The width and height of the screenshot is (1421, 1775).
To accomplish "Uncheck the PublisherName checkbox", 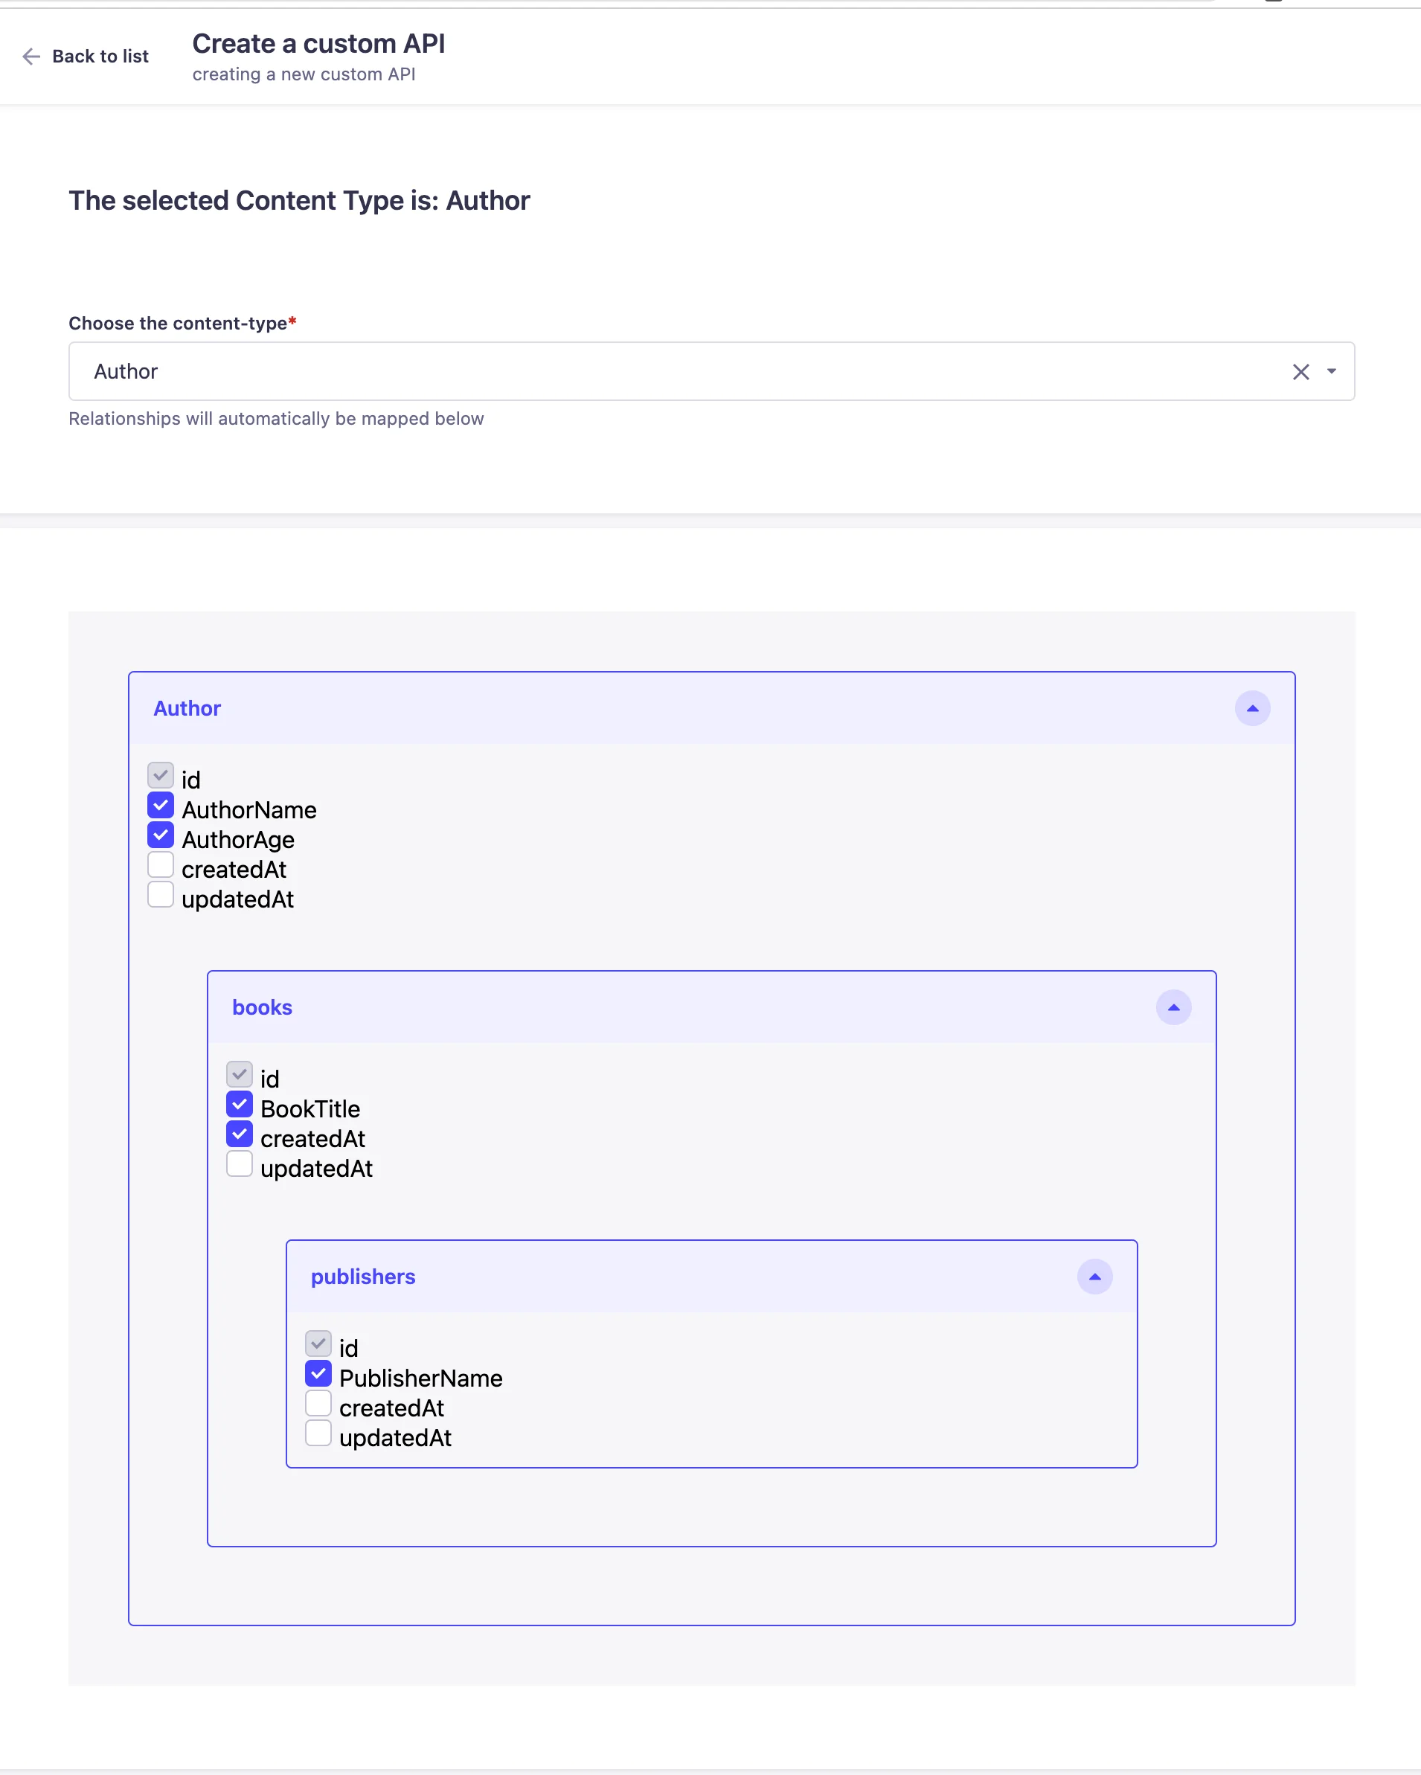I will (318, 1374).
